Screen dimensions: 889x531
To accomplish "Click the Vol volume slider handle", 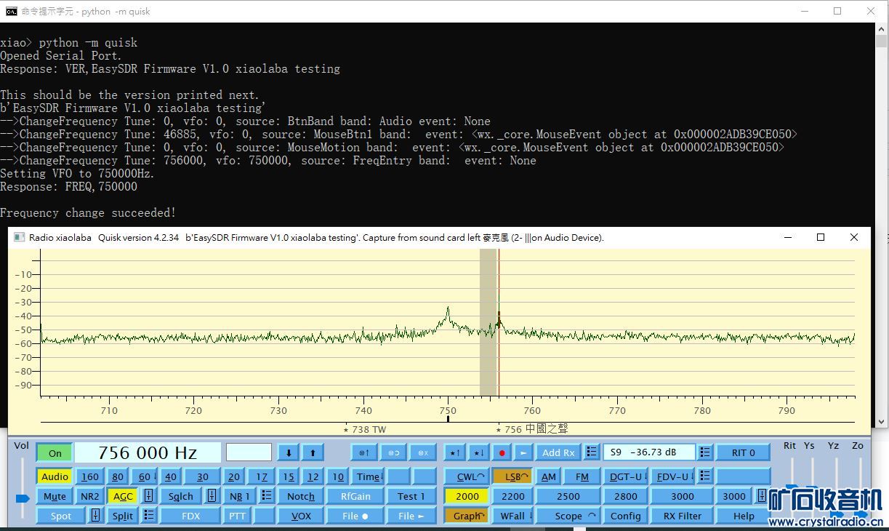I will pyautogui.click(x=23, y=498).
